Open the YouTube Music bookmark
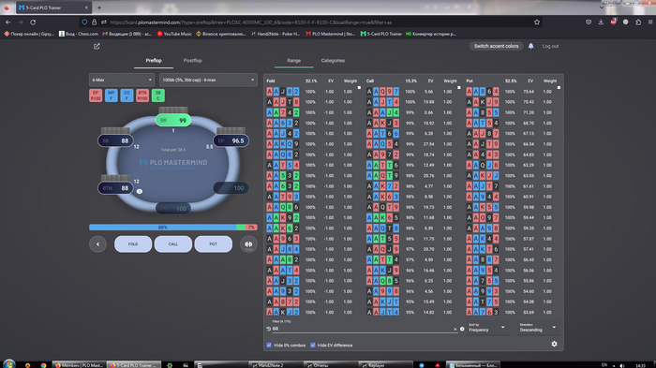This screenshot has width=656, height=368. [x=174, y=34]
